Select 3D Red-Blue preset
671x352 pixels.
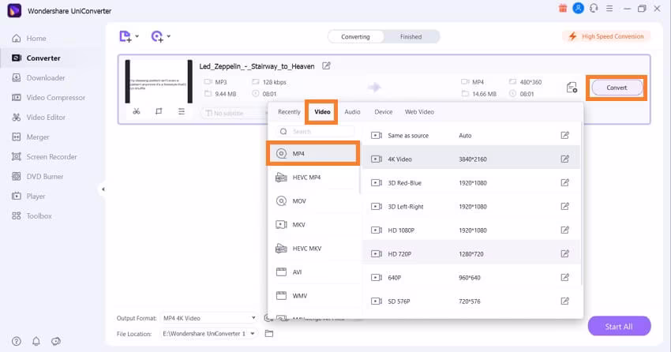click(470, 183)
